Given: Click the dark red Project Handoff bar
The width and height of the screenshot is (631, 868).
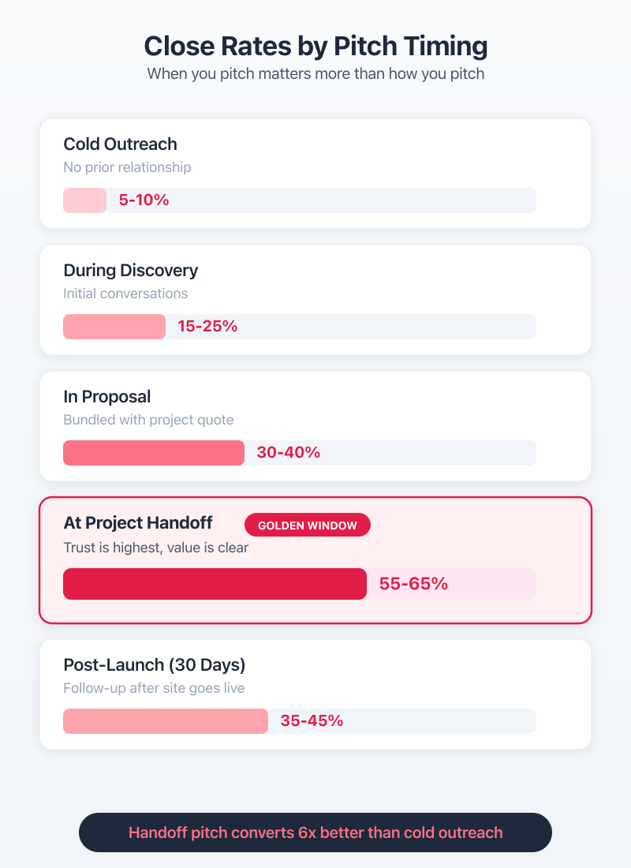Looking at the screenshot, I should pyautogui.click(x=215, y=584).
